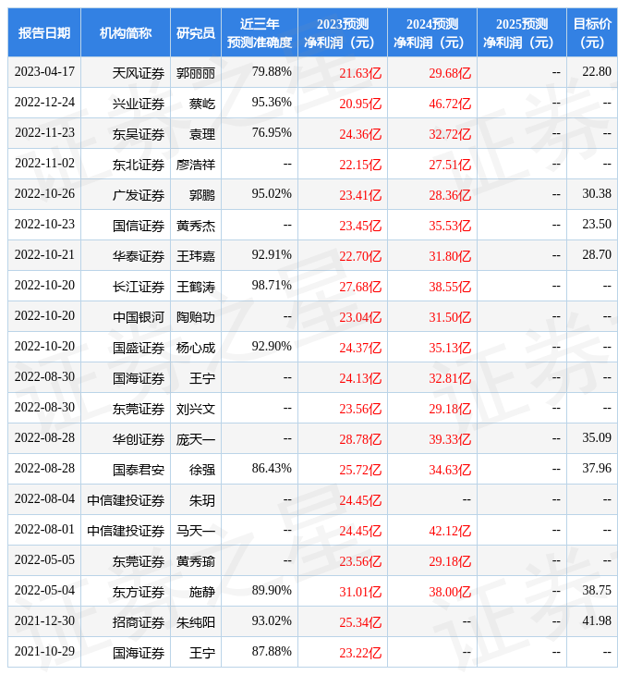Select analyst 郭鹏
Viewport: 618px width, 675px height.
202,195
